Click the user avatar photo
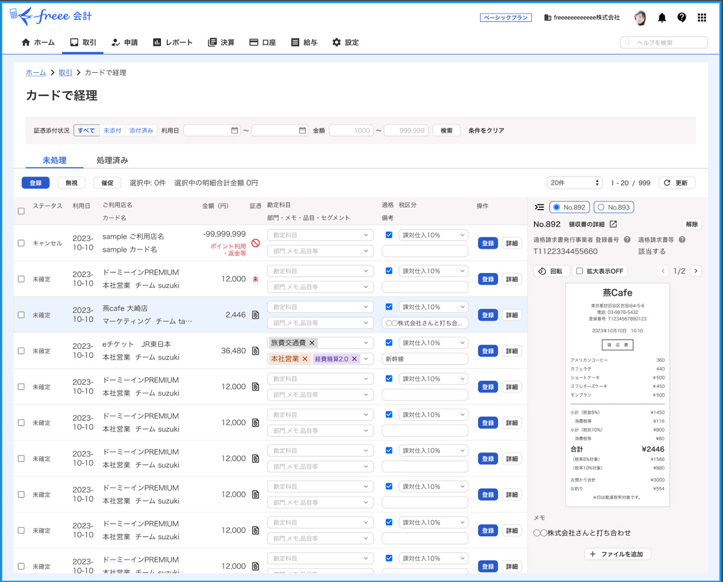Image resolution: width=723 pixels, height=582 pixels. coord(640,17)
